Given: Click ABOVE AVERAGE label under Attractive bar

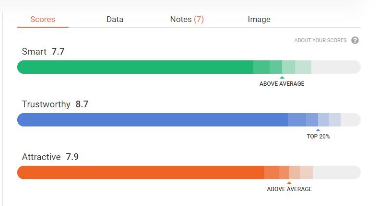Looking at the screenshot, I should pos(289,189).
